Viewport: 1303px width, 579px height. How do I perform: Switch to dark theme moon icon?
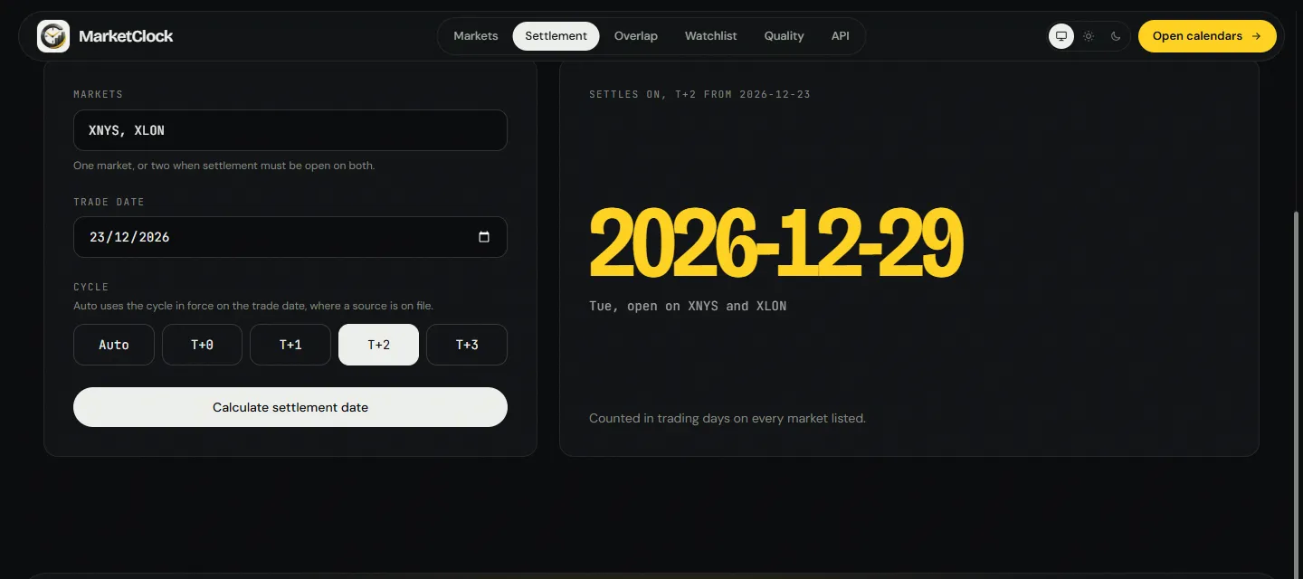coord(1116,36)
